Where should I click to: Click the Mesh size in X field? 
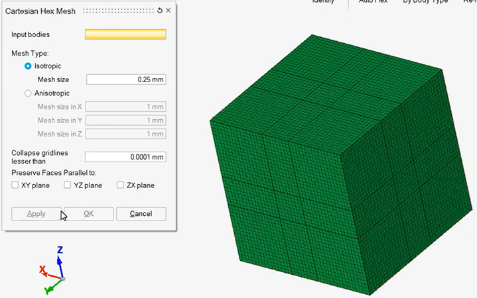pos(126,107)
